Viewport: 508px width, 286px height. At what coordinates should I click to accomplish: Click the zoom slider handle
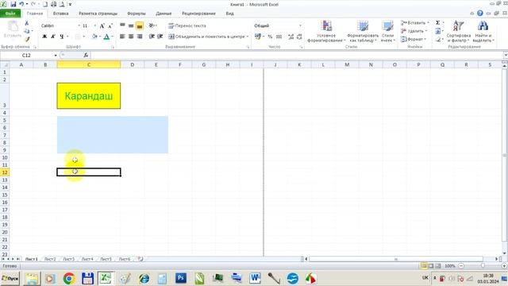point(483,266)
